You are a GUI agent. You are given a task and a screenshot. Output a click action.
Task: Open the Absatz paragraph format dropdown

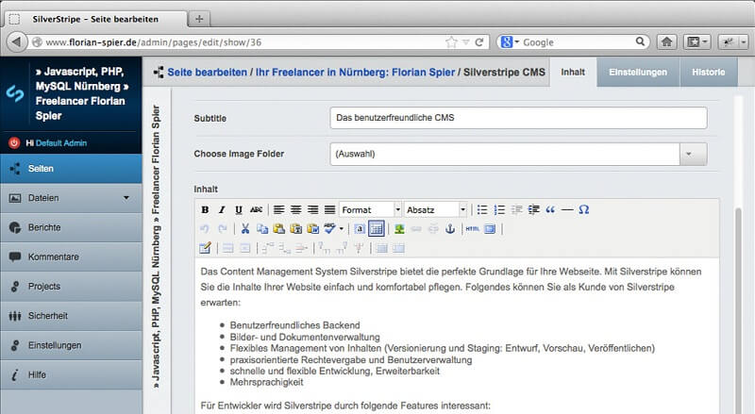coord(435,210)
